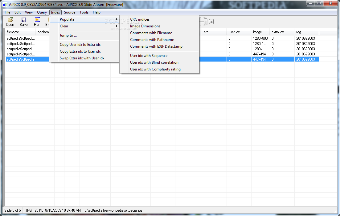Click the c:\softpedia files path in status bar
Image resolution: width=340 pixels, height=216 pixels.
pyautogui.click(x=113, y=210)
